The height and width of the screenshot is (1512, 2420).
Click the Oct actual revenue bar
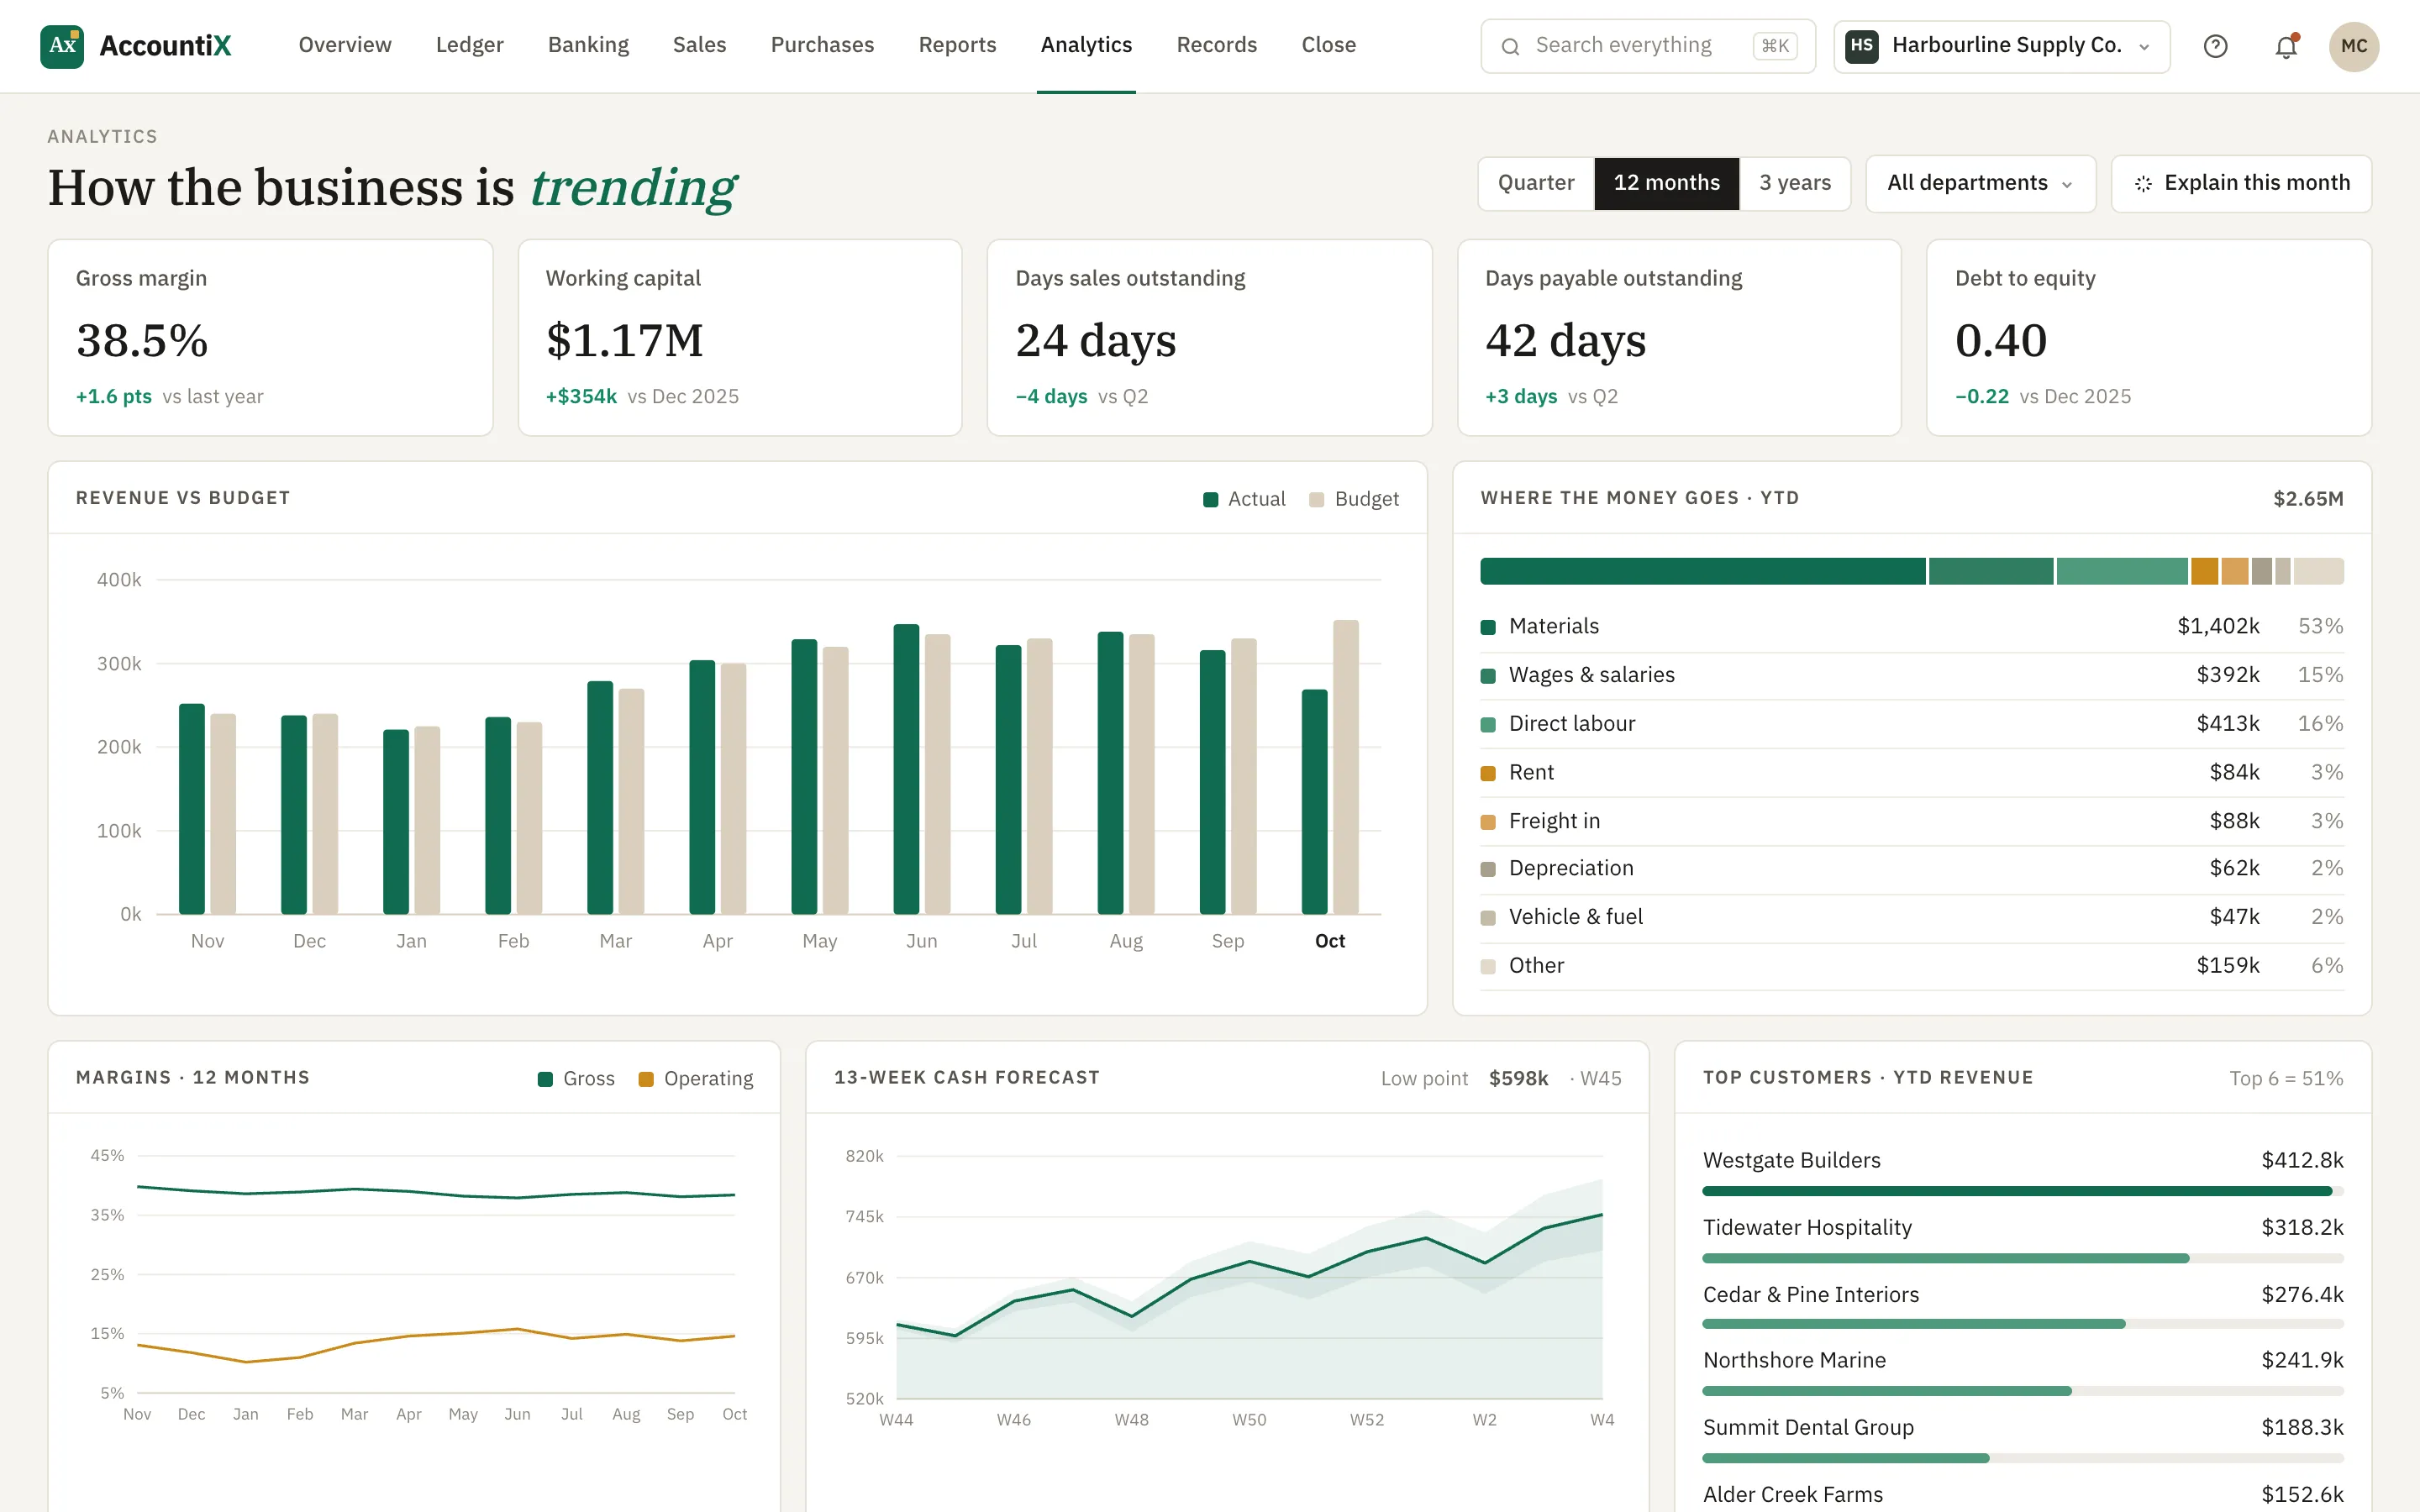click(x=1314, y=802)
